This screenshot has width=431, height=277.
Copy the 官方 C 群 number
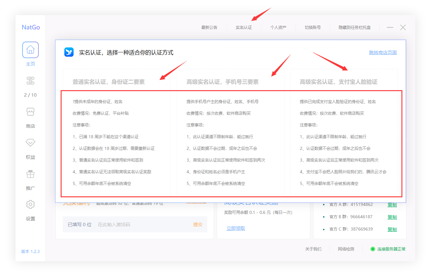(392, 229)
